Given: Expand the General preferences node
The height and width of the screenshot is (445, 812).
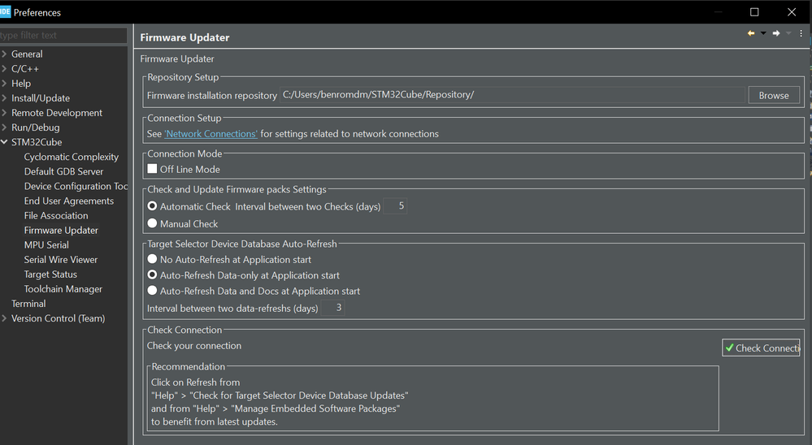Looking at the screenshot, I should tap(5, 54).
